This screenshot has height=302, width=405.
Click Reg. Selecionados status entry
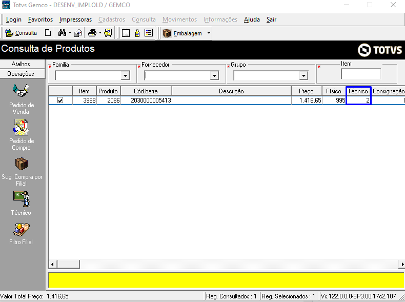point(288,296)
